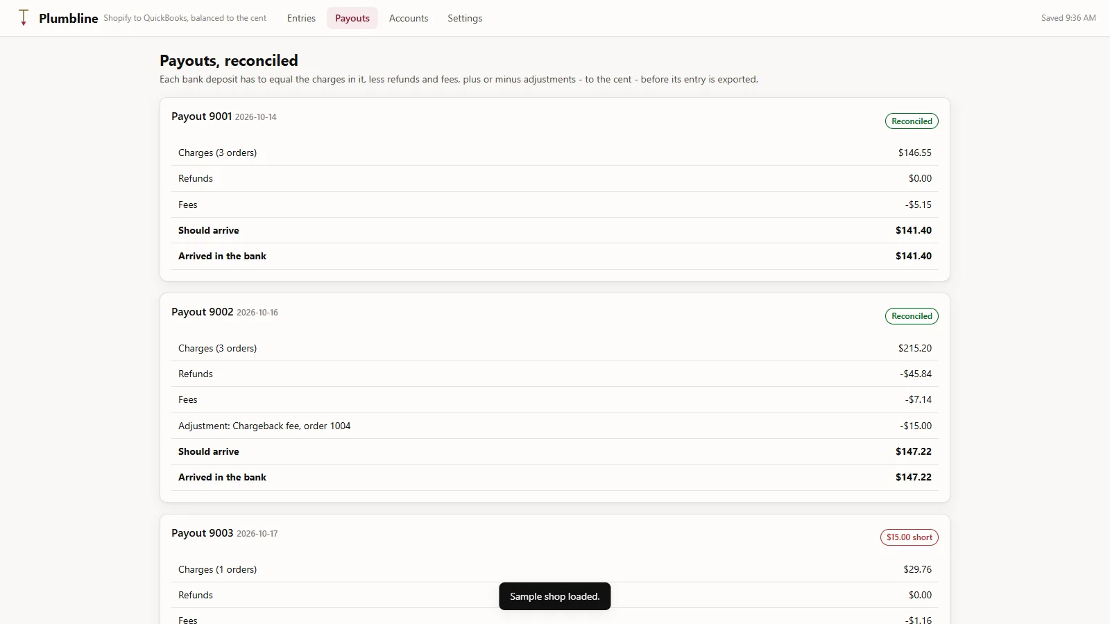Click the $146.55 charges amount
1110x624 pixels.
(x=914, y=153)
